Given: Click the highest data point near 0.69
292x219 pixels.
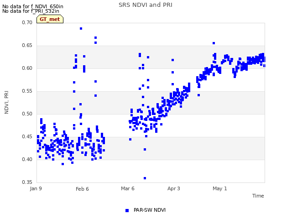Looking at the screenshot, I should [81, 28].
